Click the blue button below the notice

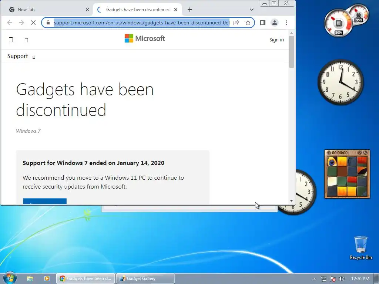tap(45, 201)
